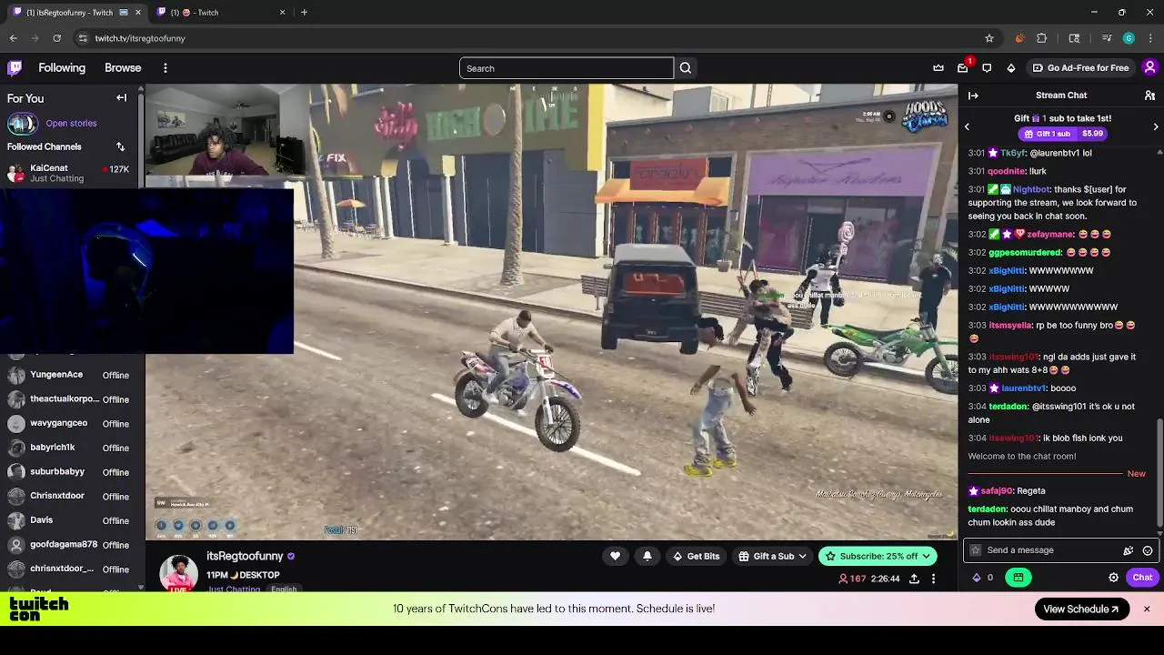The image size is (1164, 655).
Task: Go back in browser history
Action: tap(13, 38)
